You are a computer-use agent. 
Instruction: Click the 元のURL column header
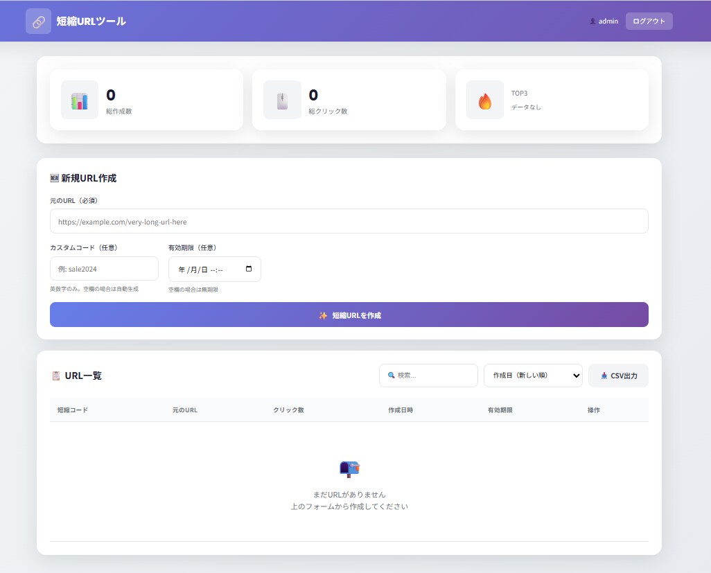pyautogui.click(x=185, y=410)
